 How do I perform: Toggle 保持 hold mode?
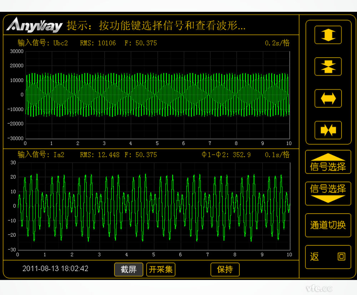(x=225, y=270)
